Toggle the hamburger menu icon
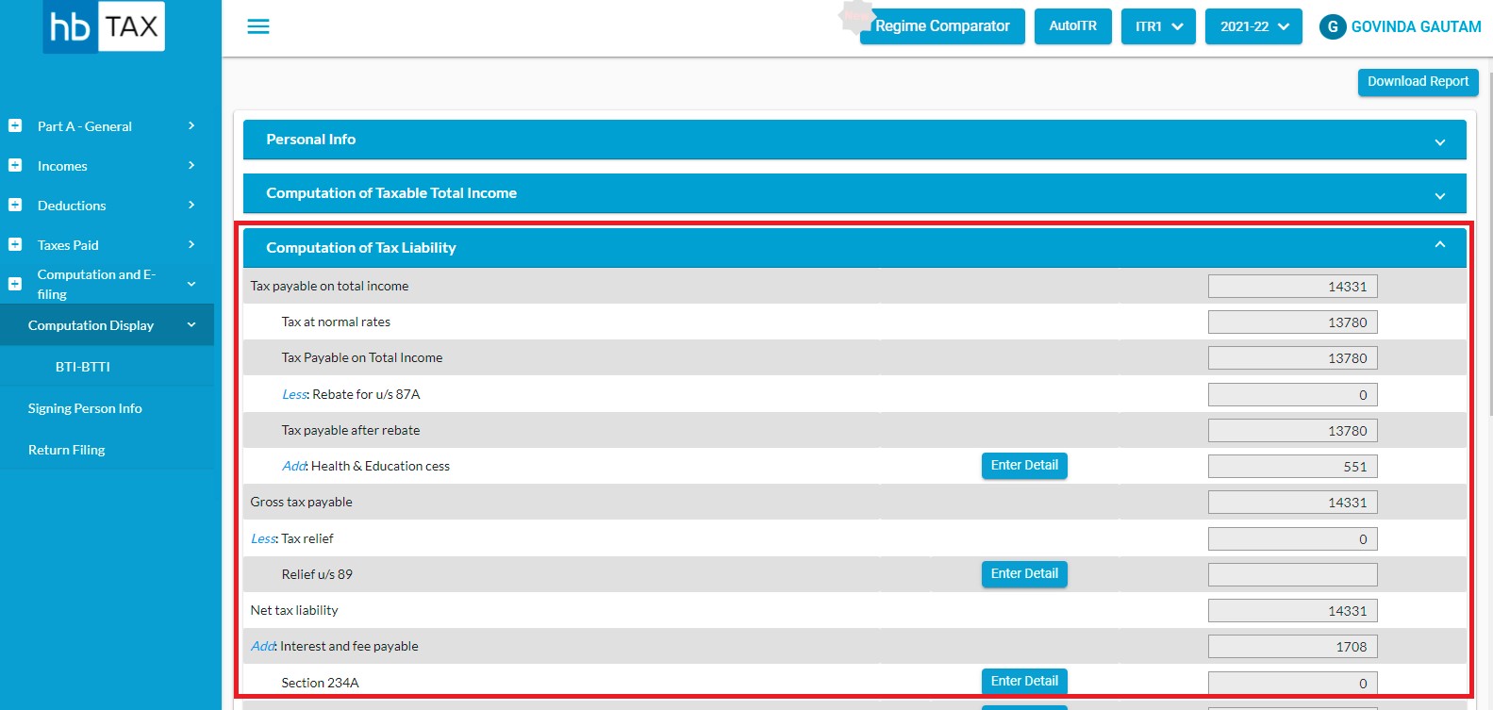This screenshot has width=1493, height=710. click(x=258, y=26)
